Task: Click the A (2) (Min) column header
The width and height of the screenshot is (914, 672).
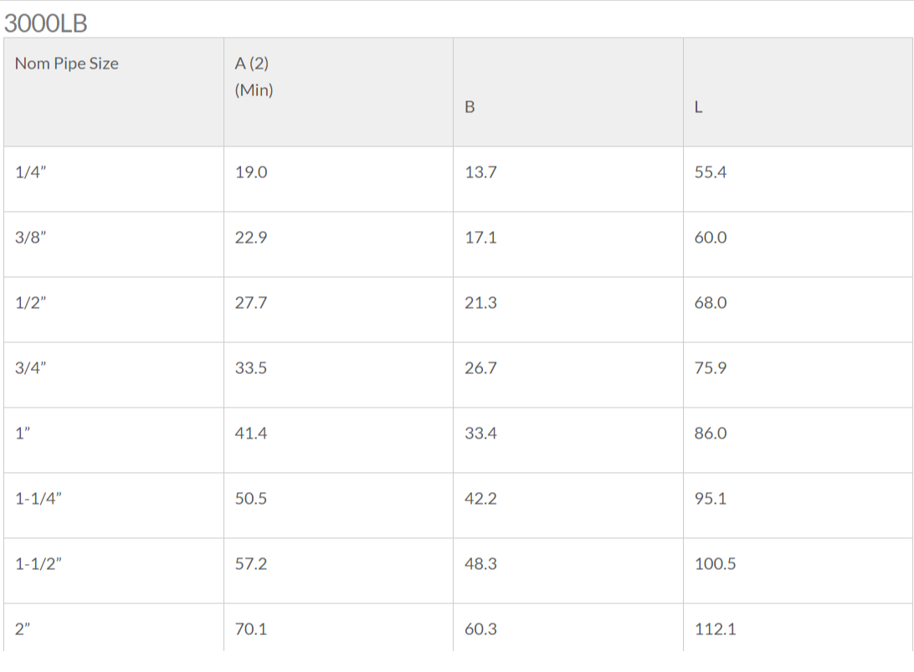Action: click(x=254, y=76)
